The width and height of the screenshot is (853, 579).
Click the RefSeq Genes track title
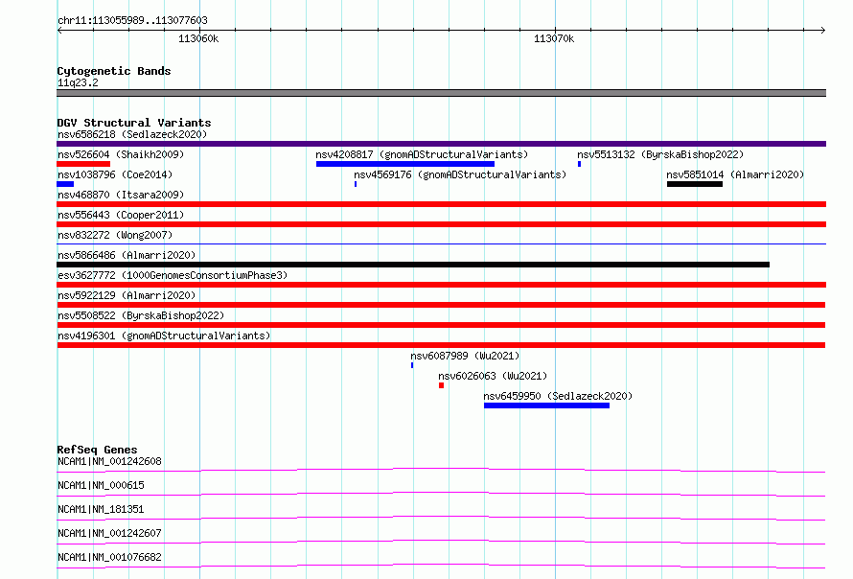click(x=97, y=450)
